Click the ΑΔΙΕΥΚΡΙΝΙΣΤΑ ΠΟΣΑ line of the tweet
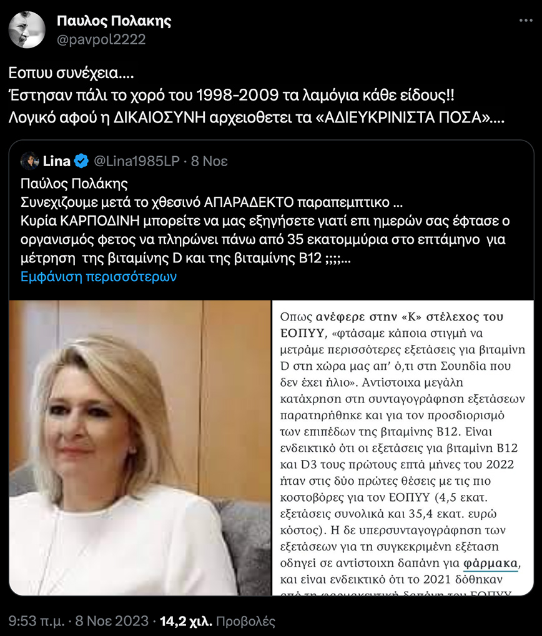The height and width of the screenshot is (636, 542). [x=256, y=117]
